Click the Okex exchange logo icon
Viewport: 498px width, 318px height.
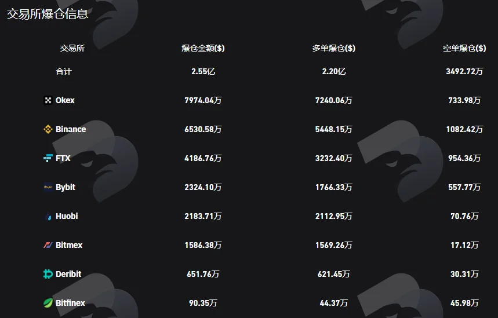(48, 100)
